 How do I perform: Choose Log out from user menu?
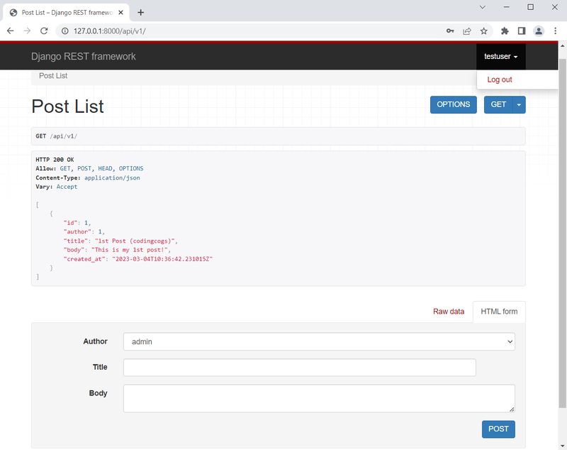[500, 79]
